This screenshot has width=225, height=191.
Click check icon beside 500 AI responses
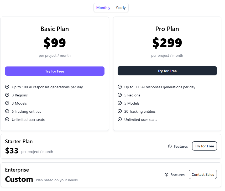[120, 87]
